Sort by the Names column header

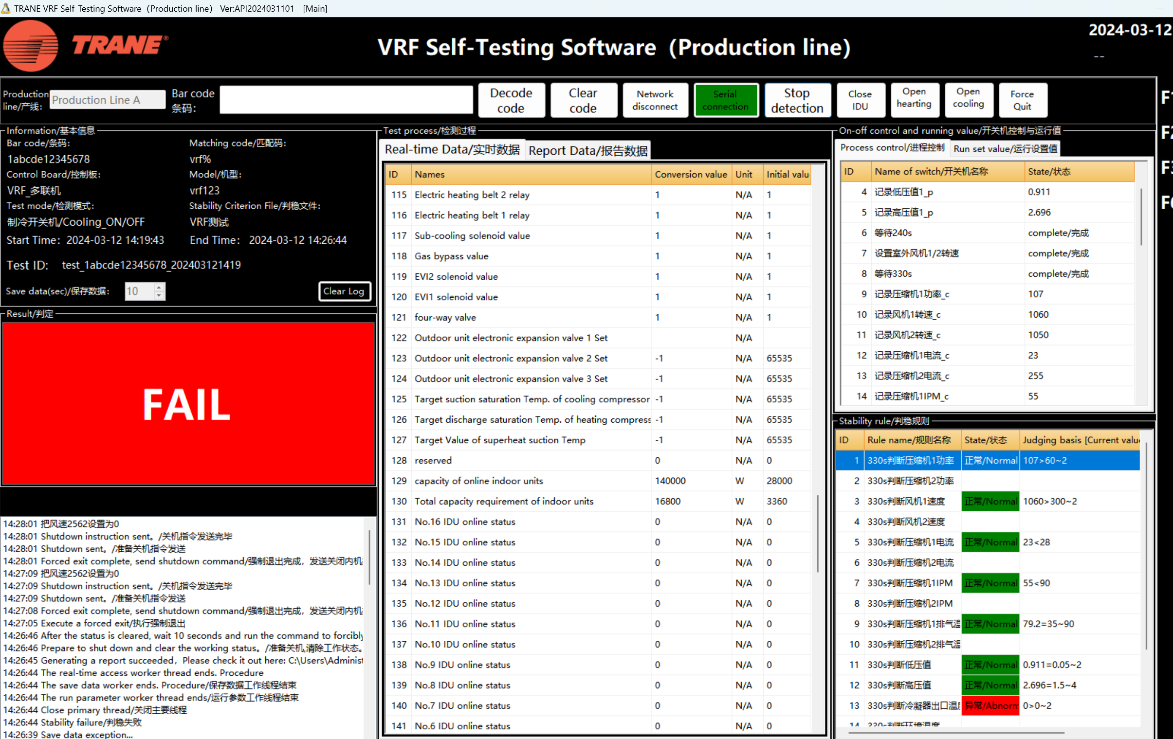click(x=531, y=174)
